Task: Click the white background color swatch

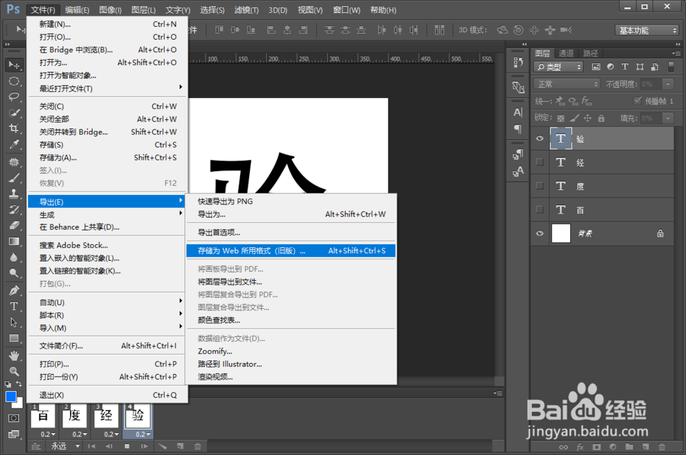Action: point(19,403)
